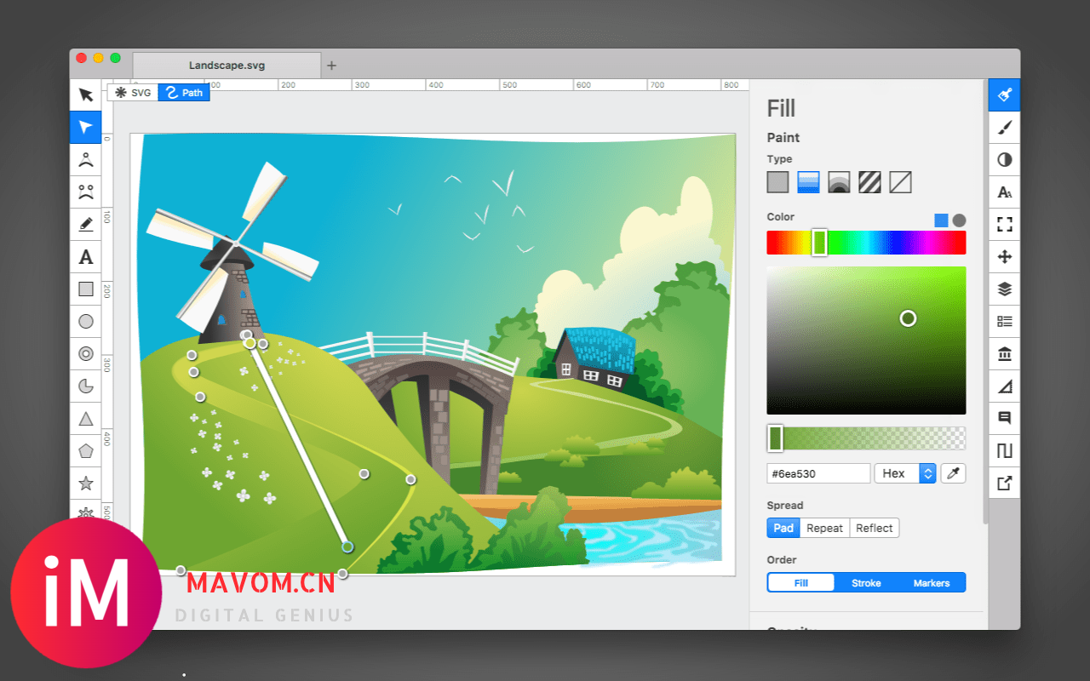Select the white arrow edit tool
Viewport: 1090px width, 681px height.
pos(85,127)
